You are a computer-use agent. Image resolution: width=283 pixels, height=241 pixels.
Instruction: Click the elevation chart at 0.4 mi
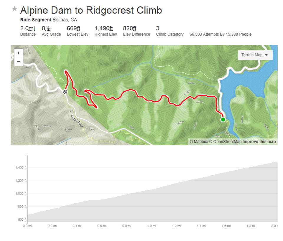tap(77, 212)
